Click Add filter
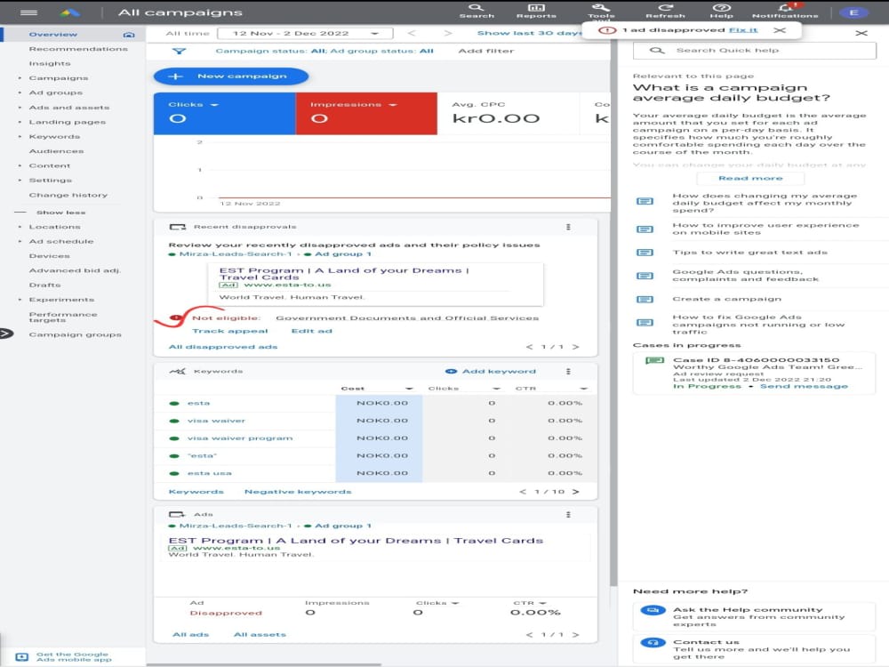 point(486,51)
